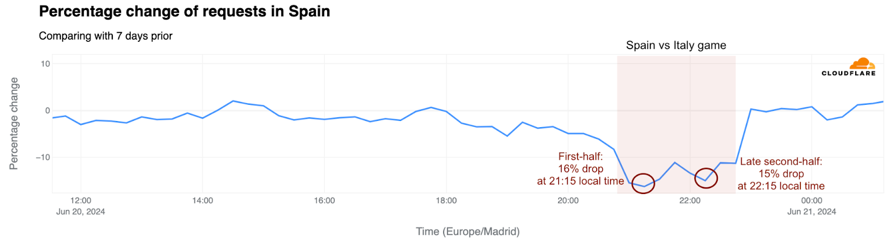893x242 pixels.
Task: Click the chart title 'Percentage change of requests in Spain'
Action: pos(185,12)
